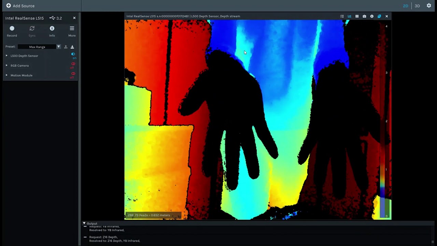The image size is (437, 246).
Task: Expand the Motion Module section
Action: pos(6,75)
